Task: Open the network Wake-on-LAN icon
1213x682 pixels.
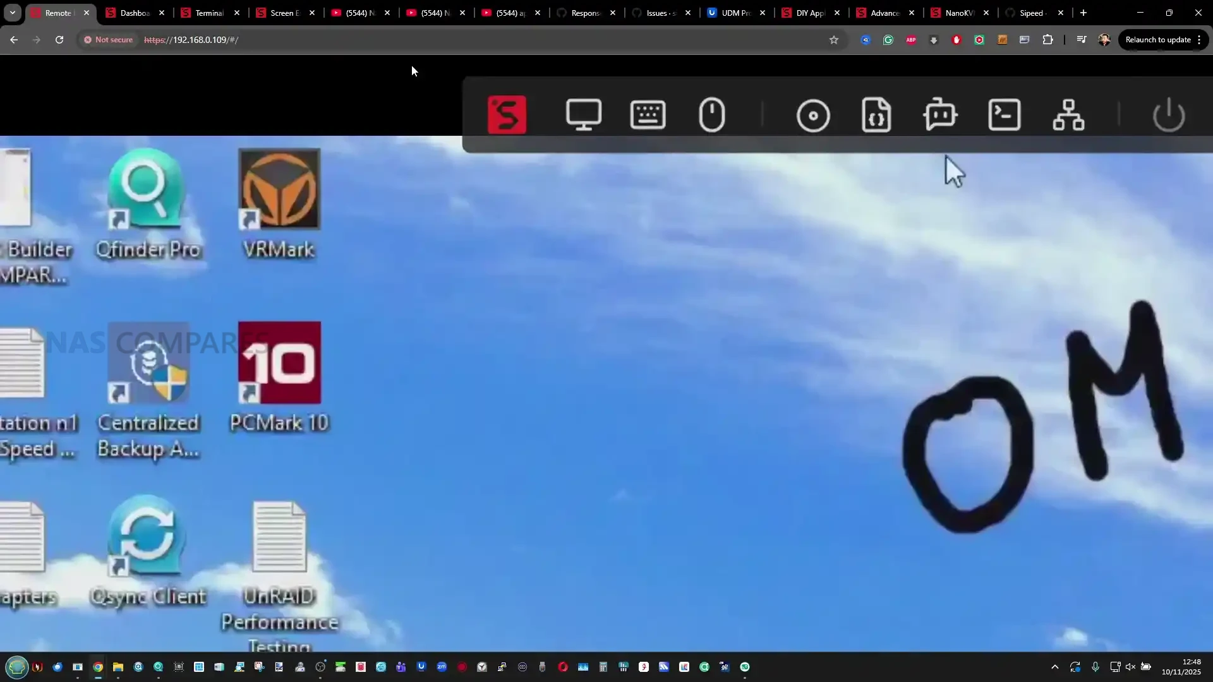Action: point(1068,115)
